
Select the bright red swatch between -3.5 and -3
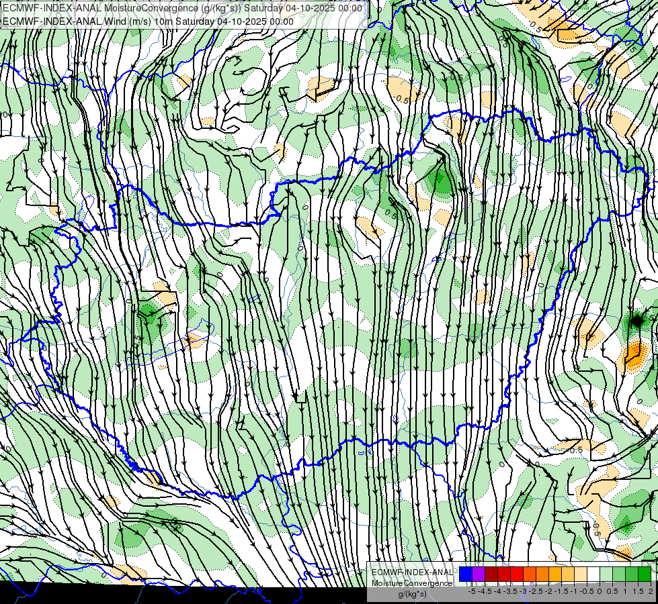[517, 574]
